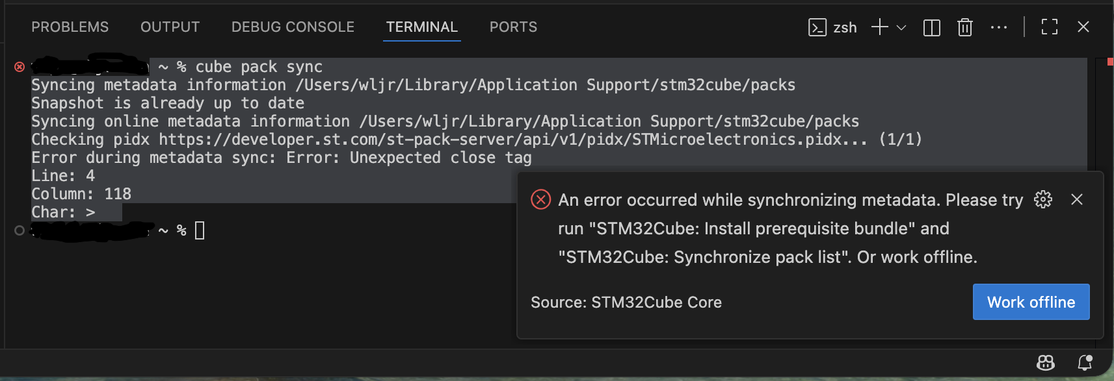The height and width of the screenshot is (381, 1114).
Task: Open notification settings gear icon
Action: (1042, 199)
